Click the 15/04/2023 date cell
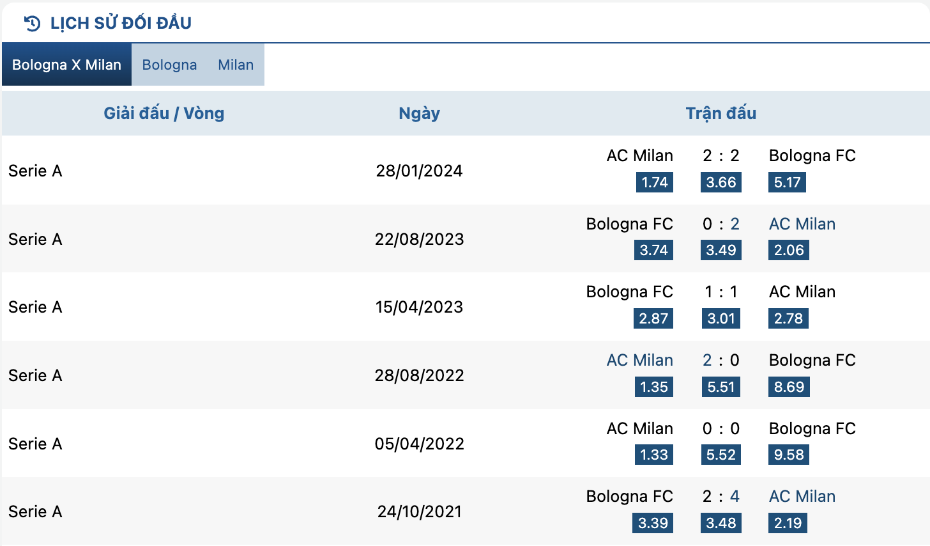The image size is (930, 546). (419, 307)
